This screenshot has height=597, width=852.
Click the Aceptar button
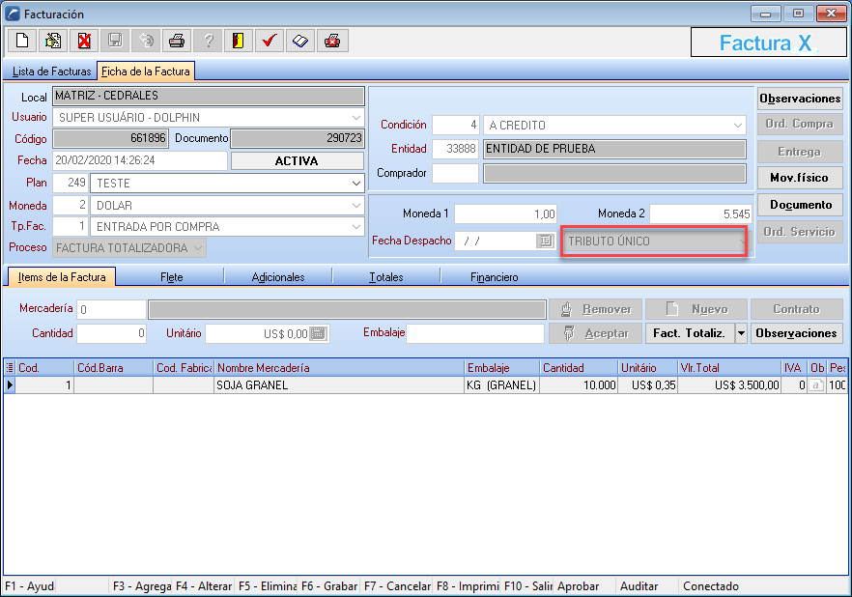pyautogui.click(x=595, y=333)
